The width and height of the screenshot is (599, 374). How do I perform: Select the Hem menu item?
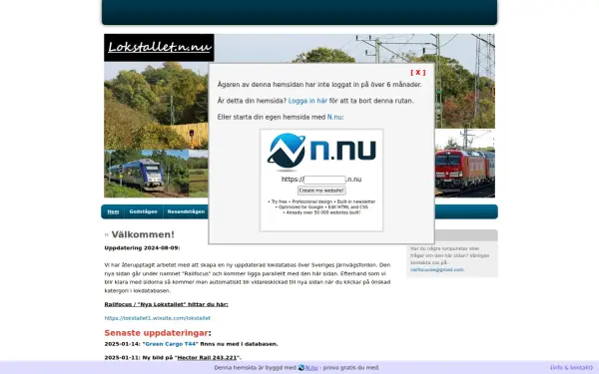[x=113, y=211]
